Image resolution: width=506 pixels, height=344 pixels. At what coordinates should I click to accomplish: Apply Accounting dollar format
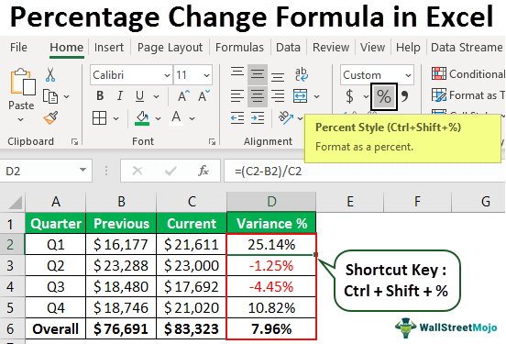(x=349, y=96)
